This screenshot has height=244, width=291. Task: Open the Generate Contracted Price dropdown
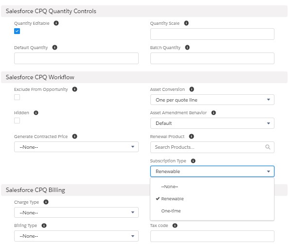[76, 147]
